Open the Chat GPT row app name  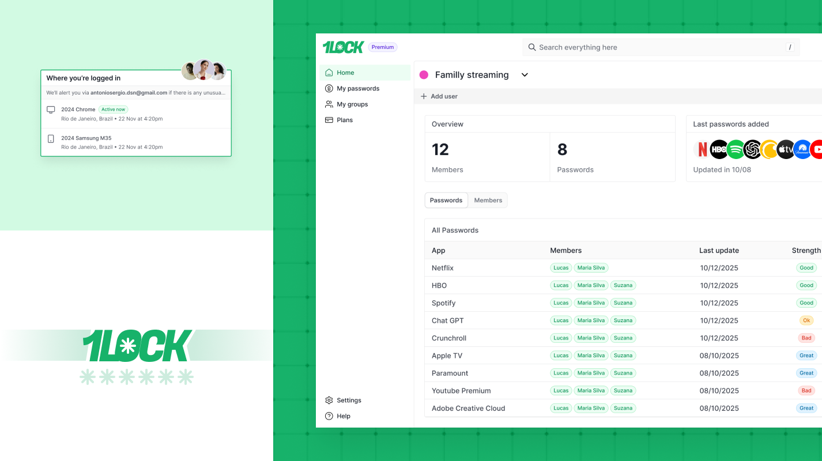(448, 320)
